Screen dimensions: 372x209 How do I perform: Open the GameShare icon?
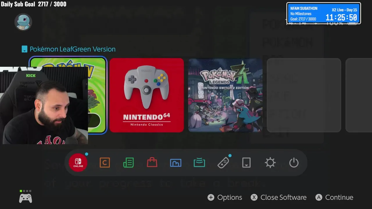point(199,163)
